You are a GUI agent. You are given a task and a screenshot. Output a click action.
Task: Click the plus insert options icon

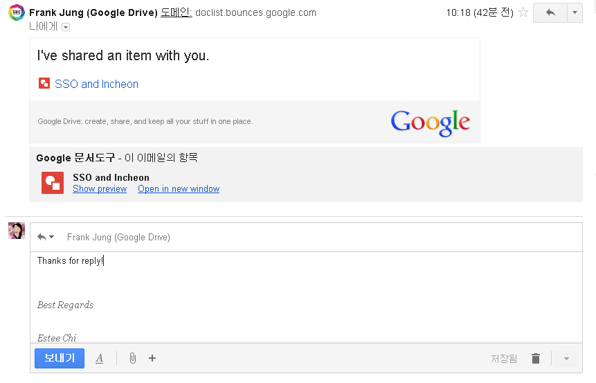pyautogui.click(x=152, y=358)
